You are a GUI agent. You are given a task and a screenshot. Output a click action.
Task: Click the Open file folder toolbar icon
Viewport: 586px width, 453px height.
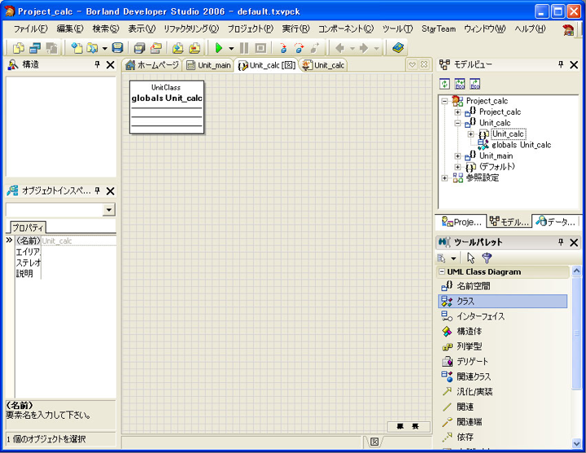pyautogui.click(x=91, y=48)
